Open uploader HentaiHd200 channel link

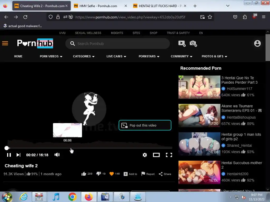click(x=238, y=174)
